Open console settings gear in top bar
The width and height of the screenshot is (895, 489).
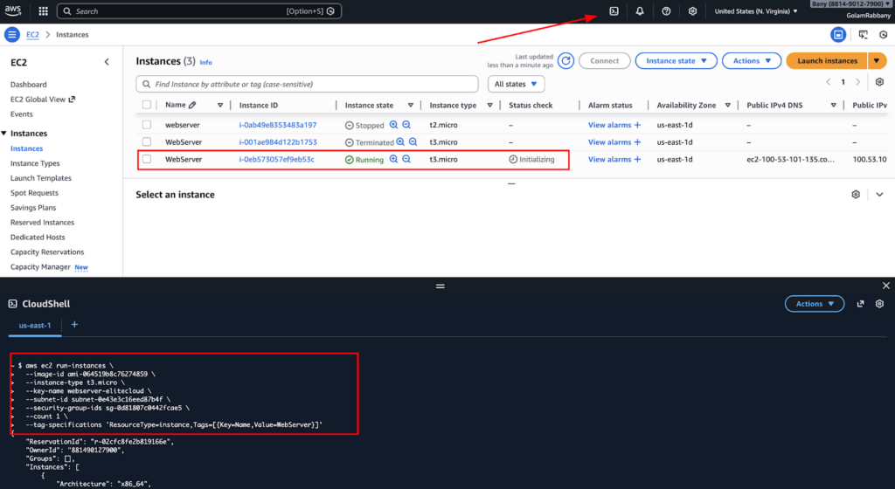coord(692,10)
